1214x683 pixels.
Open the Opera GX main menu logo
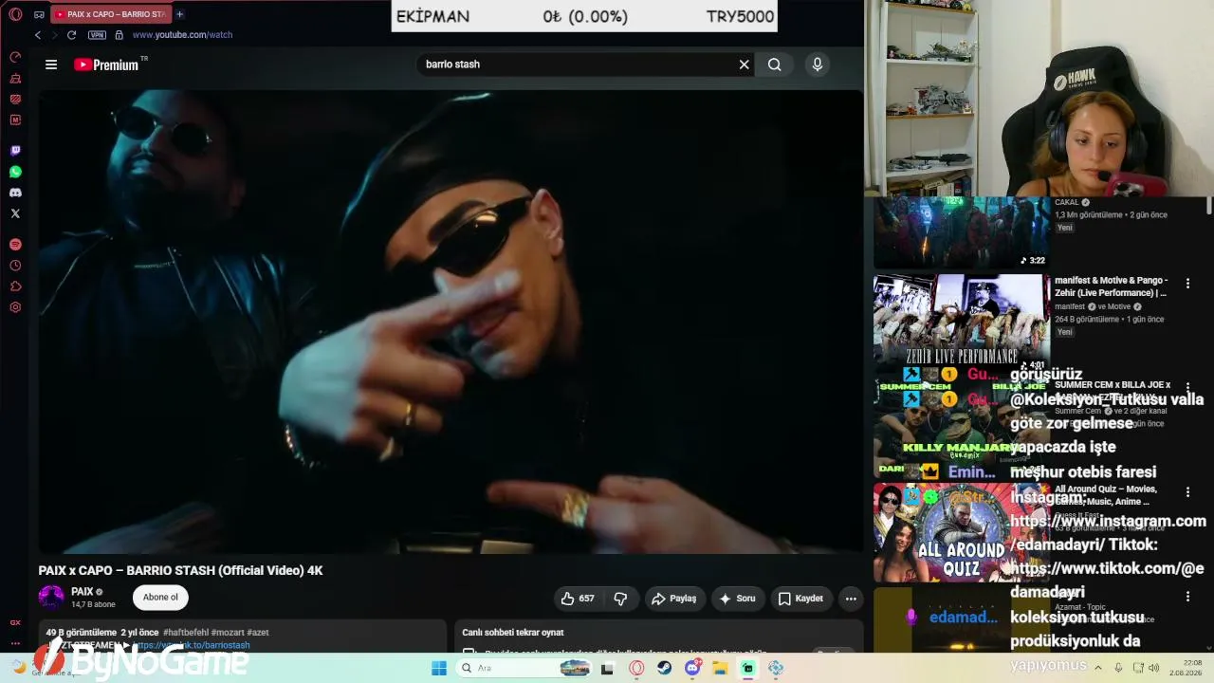pos(15,14)
